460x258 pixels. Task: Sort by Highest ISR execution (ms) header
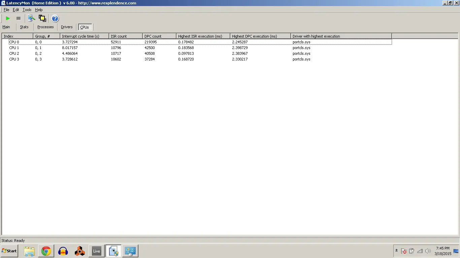pyautogui.click(x=203, y=36)
